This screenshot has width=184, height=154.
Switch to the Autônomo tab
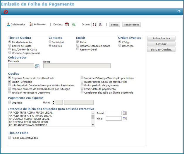coord(38,24)
